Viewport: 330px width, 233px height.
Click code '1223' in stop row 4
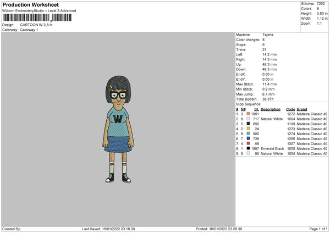click(291, 129)
